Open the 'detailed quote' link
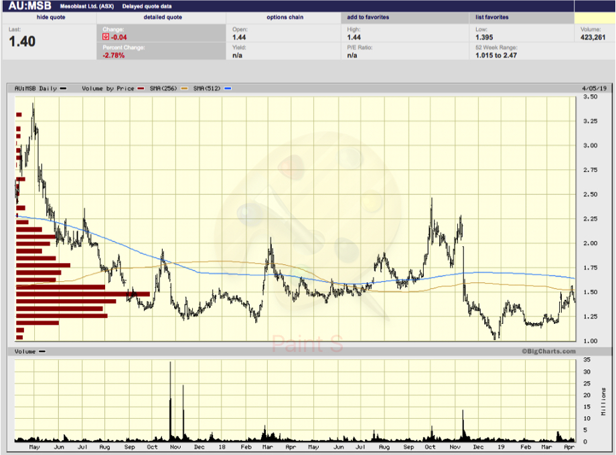The height and width of the screenshot is (455, 616). [163, 17]
